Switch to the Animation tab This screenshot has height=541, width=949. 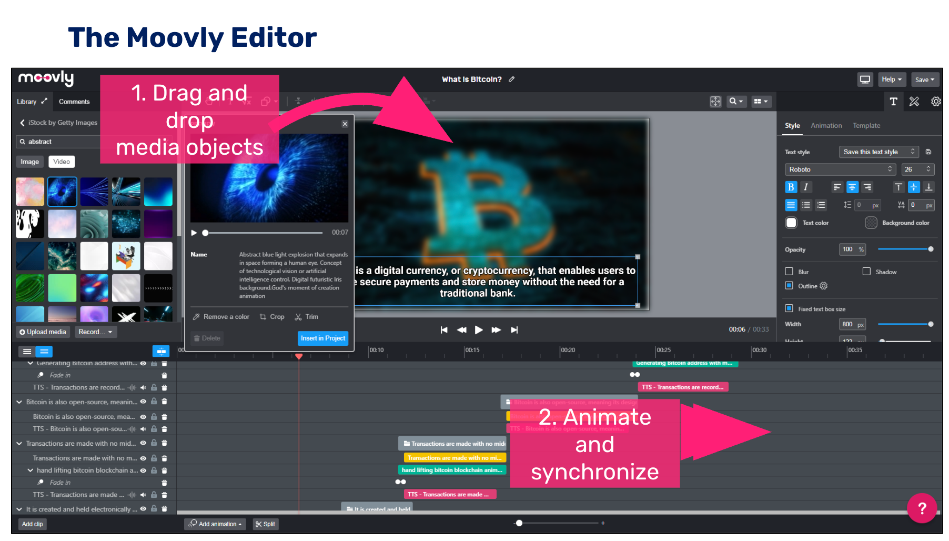click(x=826, y=126)
